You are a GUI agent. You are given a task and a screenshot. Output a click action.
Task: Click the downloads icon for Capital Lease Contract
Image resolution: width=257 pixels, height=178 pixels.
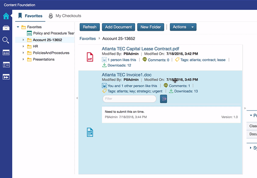point(104,65)
